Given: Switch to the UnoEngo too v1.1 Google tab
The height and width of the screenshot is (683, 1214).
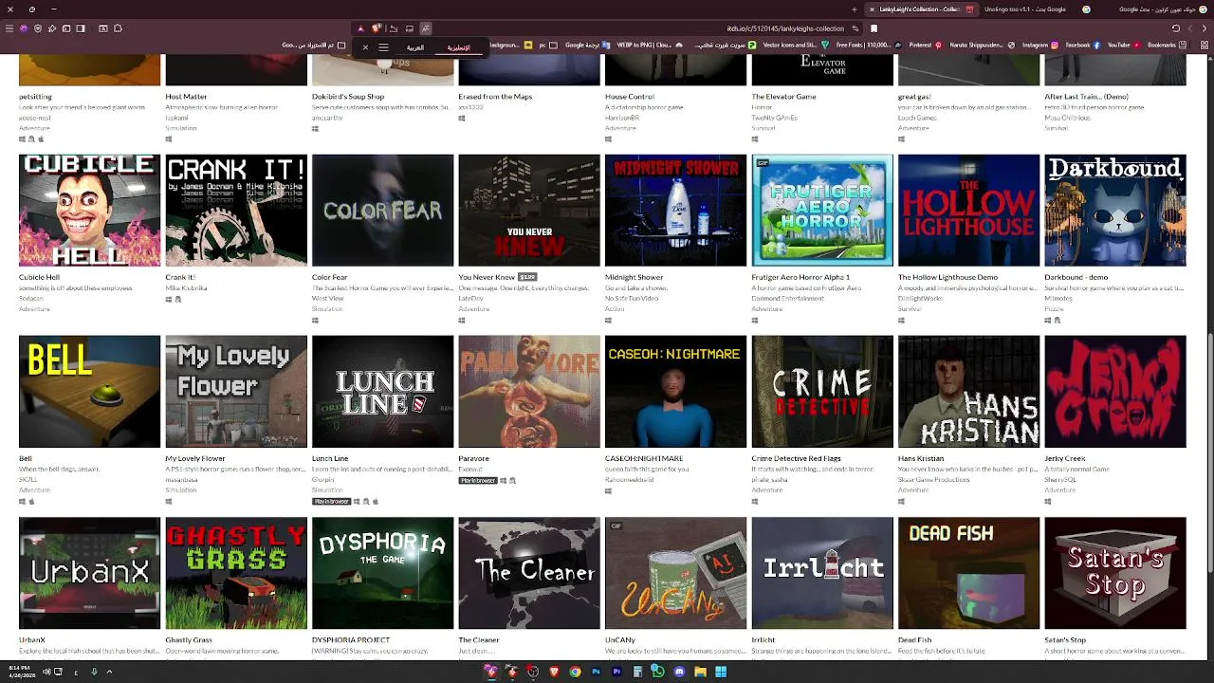Looking at the screenshot, I should coord(1039,9).
